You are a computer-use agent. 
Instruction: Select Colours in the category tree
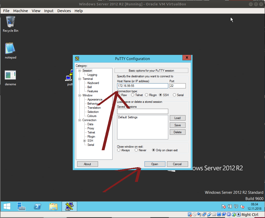pos(92,116)
